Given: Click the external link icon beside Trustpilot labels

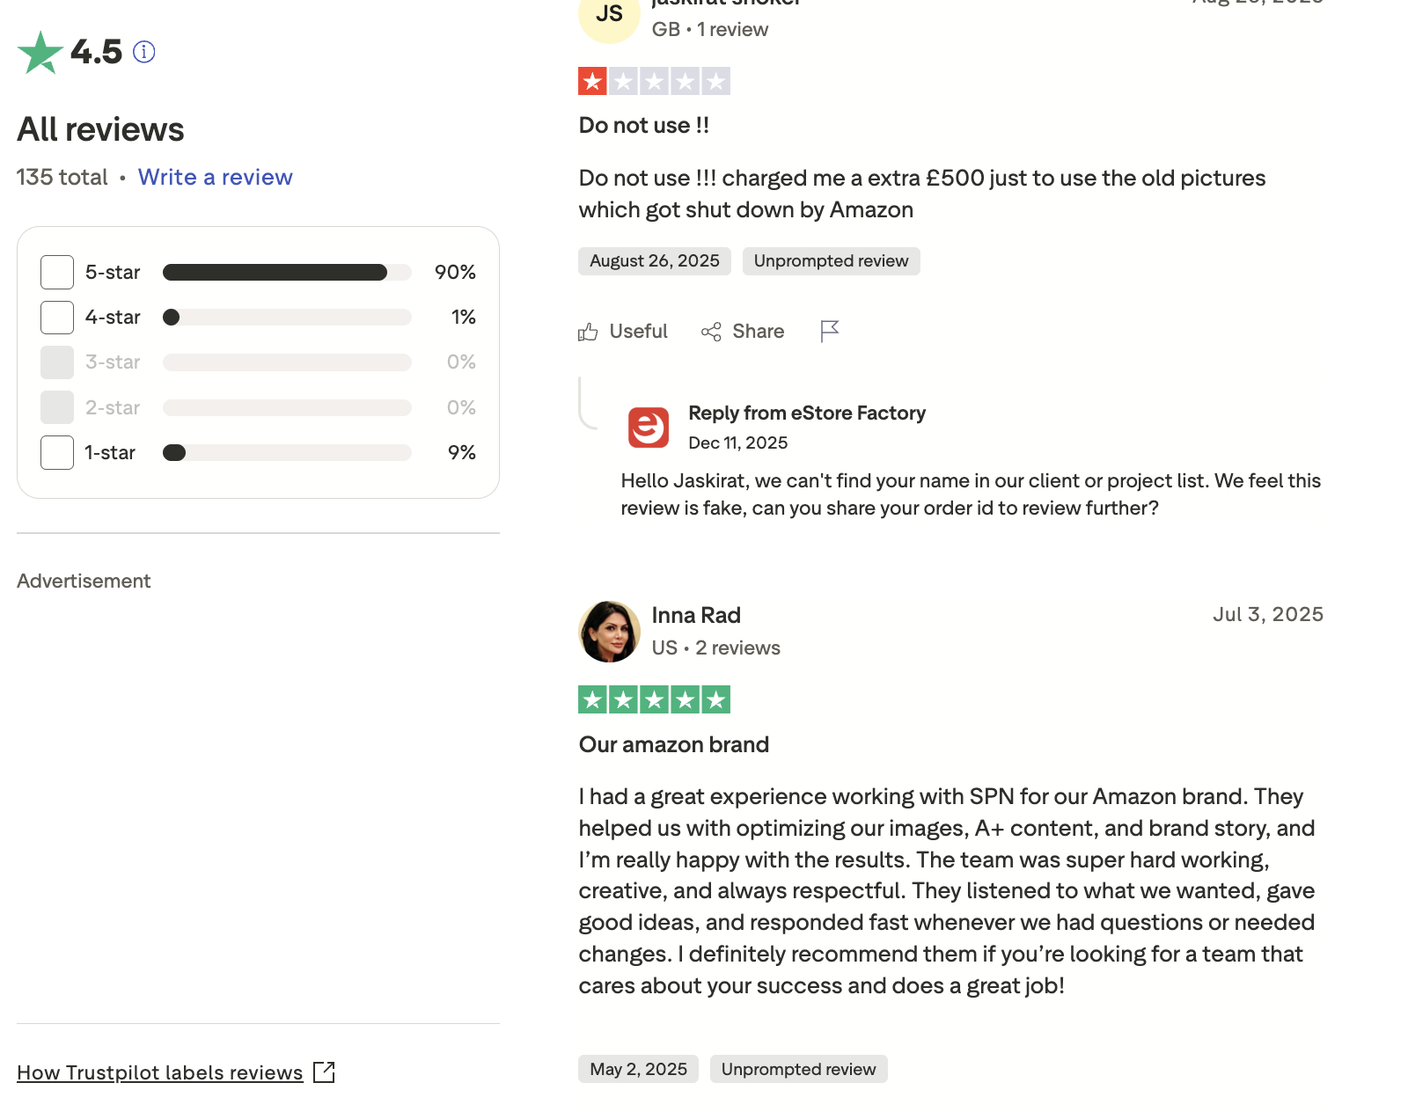Looking at the screenshot, I should point(324,1072).
